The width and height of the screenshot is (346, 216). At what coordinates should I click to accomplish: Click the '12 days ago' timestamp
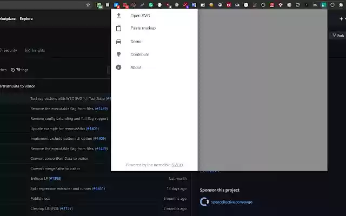(x=177, y=188)
